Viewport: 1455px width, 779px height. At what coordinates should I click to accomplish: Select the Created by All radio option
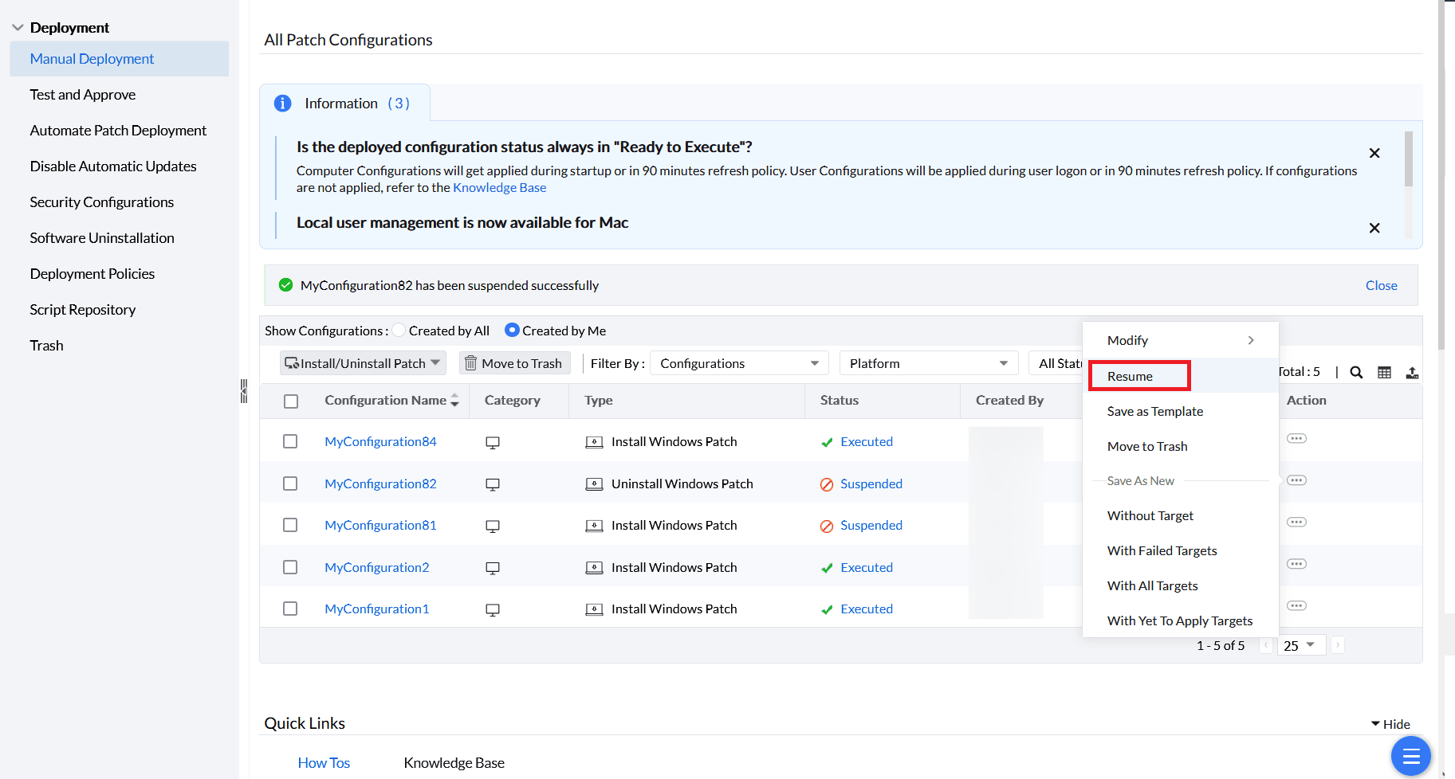click(399, 331)
